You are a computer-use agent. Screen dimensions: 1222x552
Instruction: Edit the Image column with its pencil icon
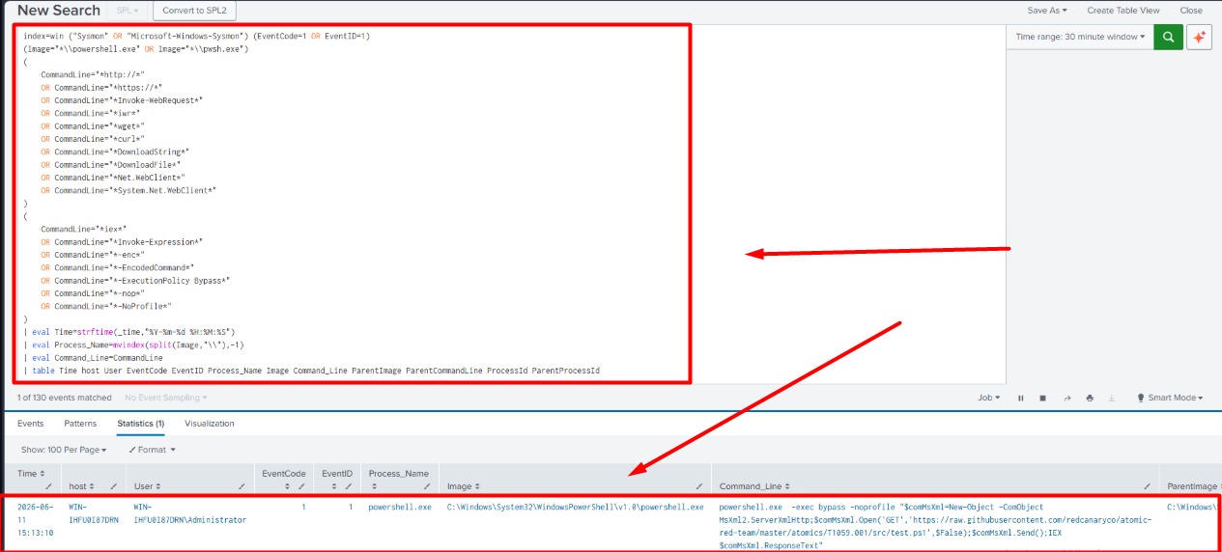tap(699, 485)
